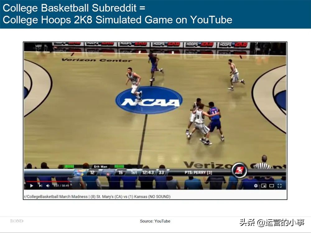Click the Source: YouTube caption
Screen dimensions: 311x233
[x=155, y=221]
